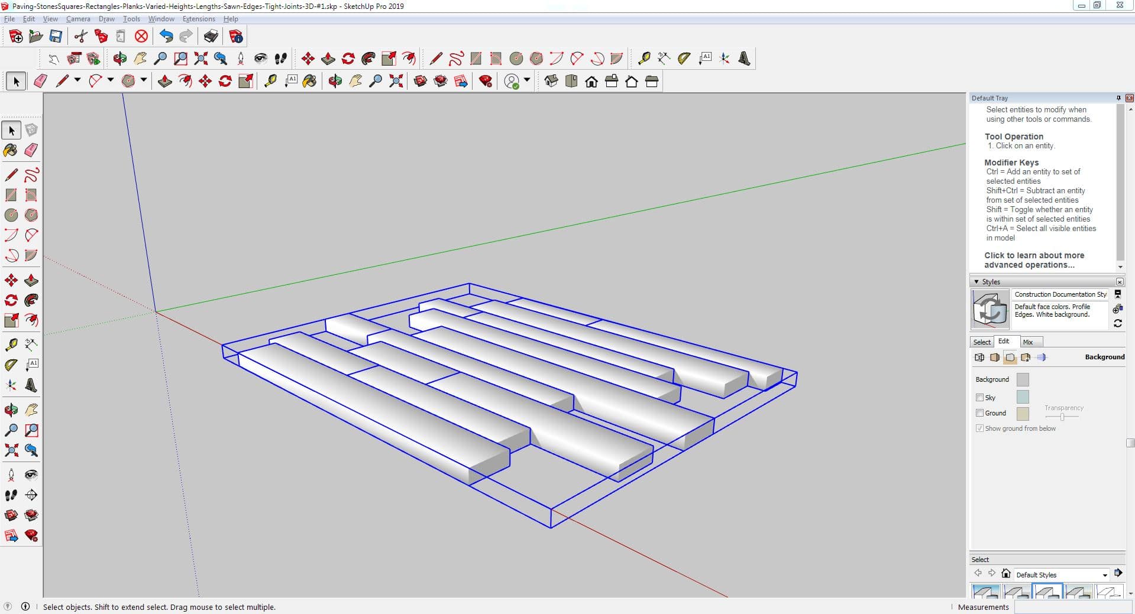Screen dimensions: 1135x614
Task: Activate the Orbit tool in left toolbar
Action: pos(11,410)
